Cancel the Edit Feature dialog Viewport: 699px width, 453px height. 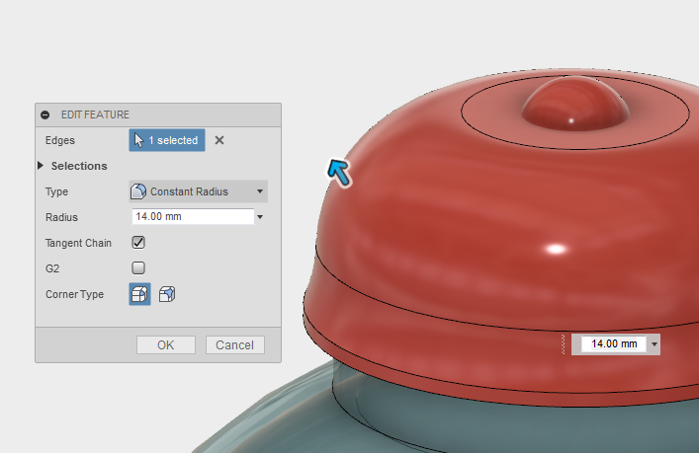coord(235,344)
